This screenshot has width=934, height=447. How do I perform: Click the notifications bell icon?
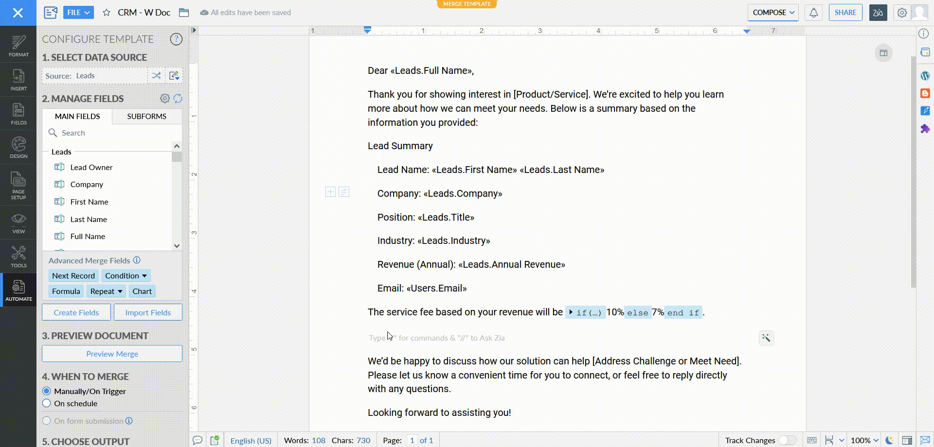click(x=814, y=13)
